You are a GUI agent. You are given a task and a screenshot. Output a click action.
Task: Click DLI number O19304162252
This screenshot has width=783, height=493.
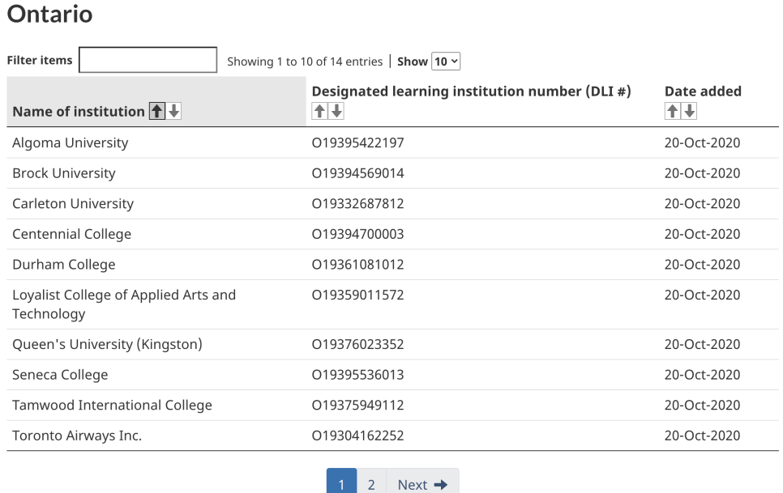[357, 436]
